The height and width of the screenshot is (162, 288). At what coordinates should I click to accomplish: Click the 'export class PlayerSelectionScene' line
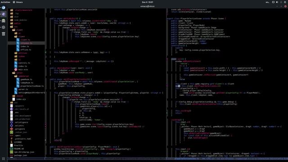(196, 18)
